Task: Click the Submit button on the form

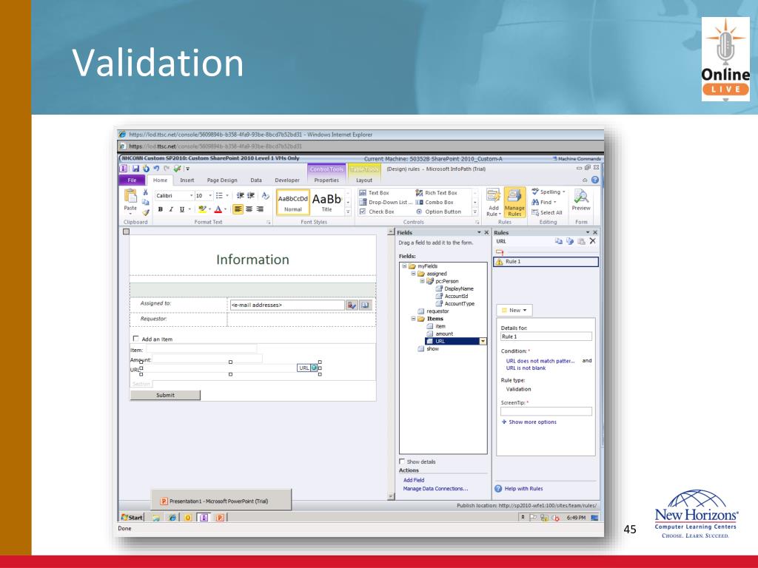Action: 165,395
